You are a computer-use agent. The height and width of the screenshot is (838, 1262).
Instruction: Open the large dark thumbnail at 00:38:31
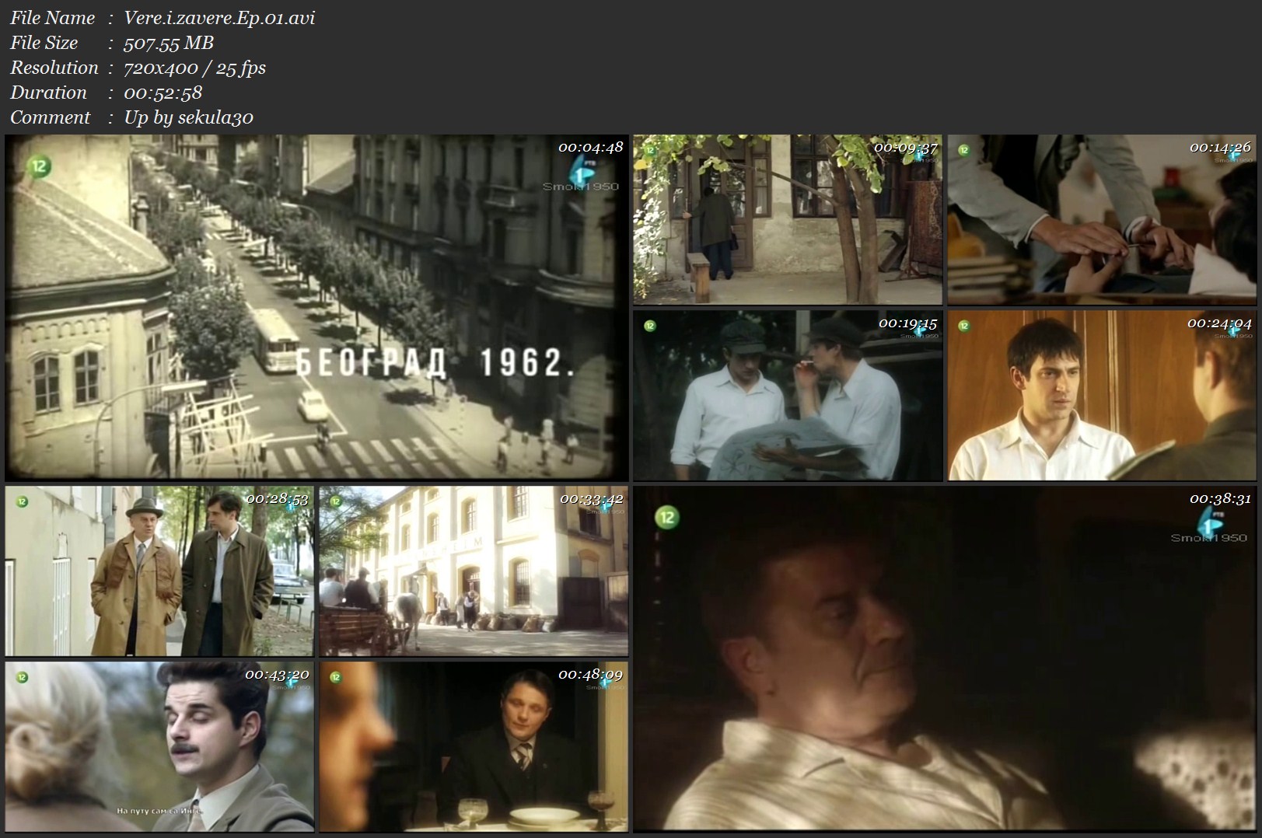[945, 659]
